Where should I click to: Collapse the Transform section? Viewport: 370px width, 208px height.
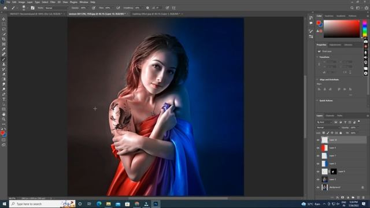point(317,57)
